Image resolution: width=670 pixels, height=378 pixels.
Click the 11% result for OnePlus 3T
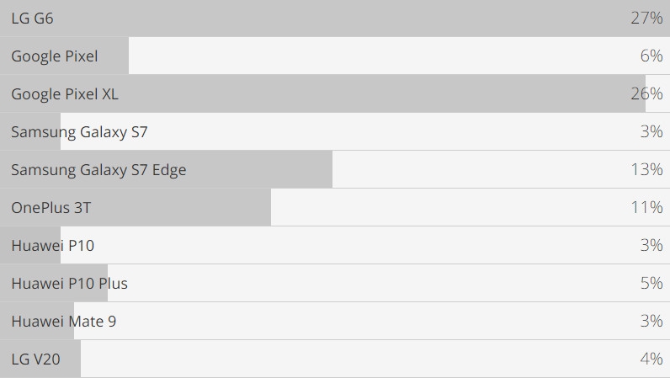point(646,208)
